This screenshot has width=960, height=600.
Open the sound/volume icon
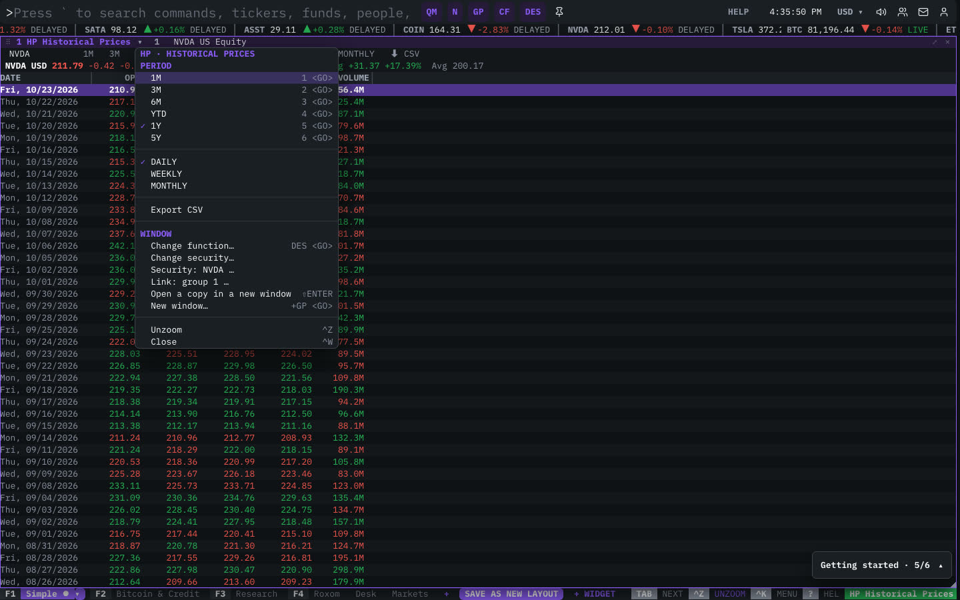(x=881, y=12)
